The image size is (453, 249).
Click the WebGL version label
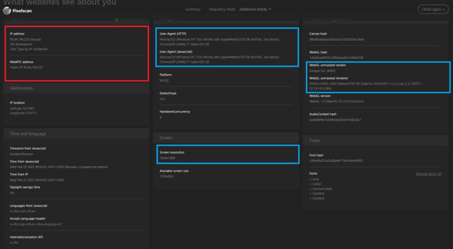(320, 96)
